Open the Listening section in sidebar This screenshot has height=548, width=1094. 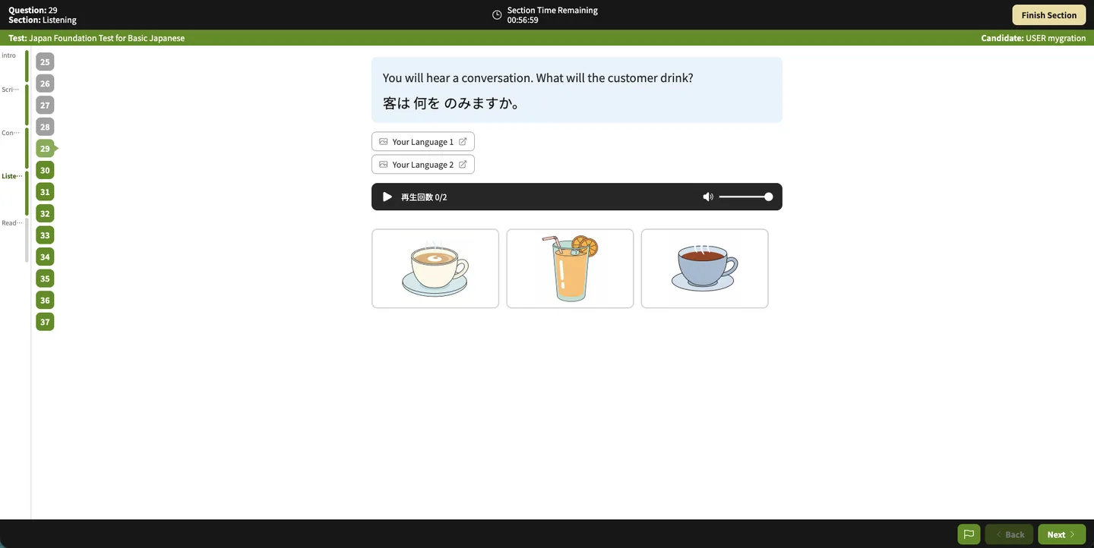click(x=12, y=176)
